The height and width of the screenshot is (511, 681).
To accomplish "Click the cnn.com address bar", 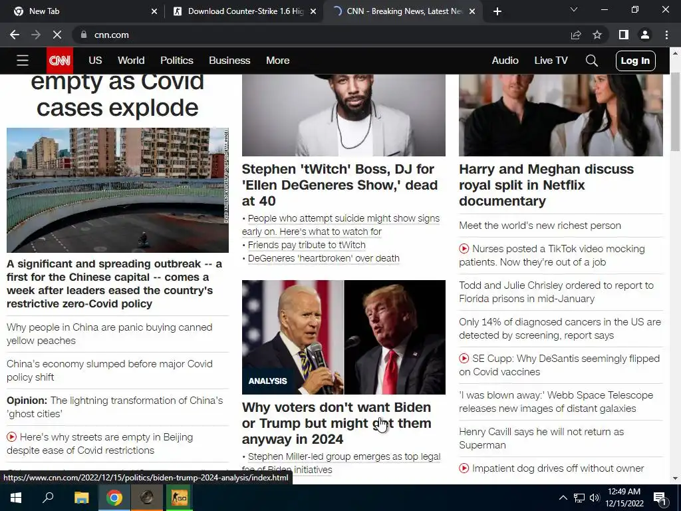I will 321,35.
